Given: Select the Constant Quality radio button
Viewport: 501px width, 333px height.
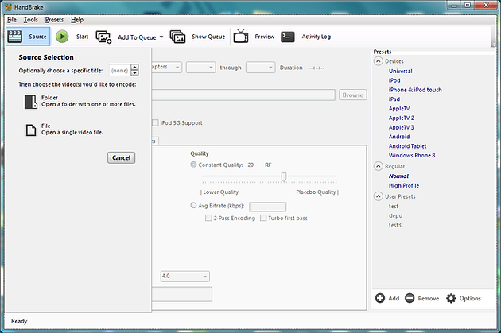Looking at the screenshot, I should (193, 165).
